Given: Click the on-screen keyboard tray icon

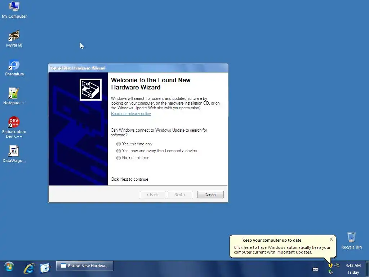Looking at the screenshot, I should click(315, 269).
